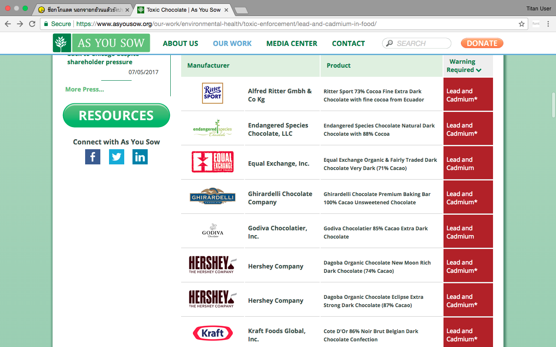The height and width of the screenshot is (347, 556).
Task: Click Ghirardelli Chocolate Company text
Action: tap(280, 198)
